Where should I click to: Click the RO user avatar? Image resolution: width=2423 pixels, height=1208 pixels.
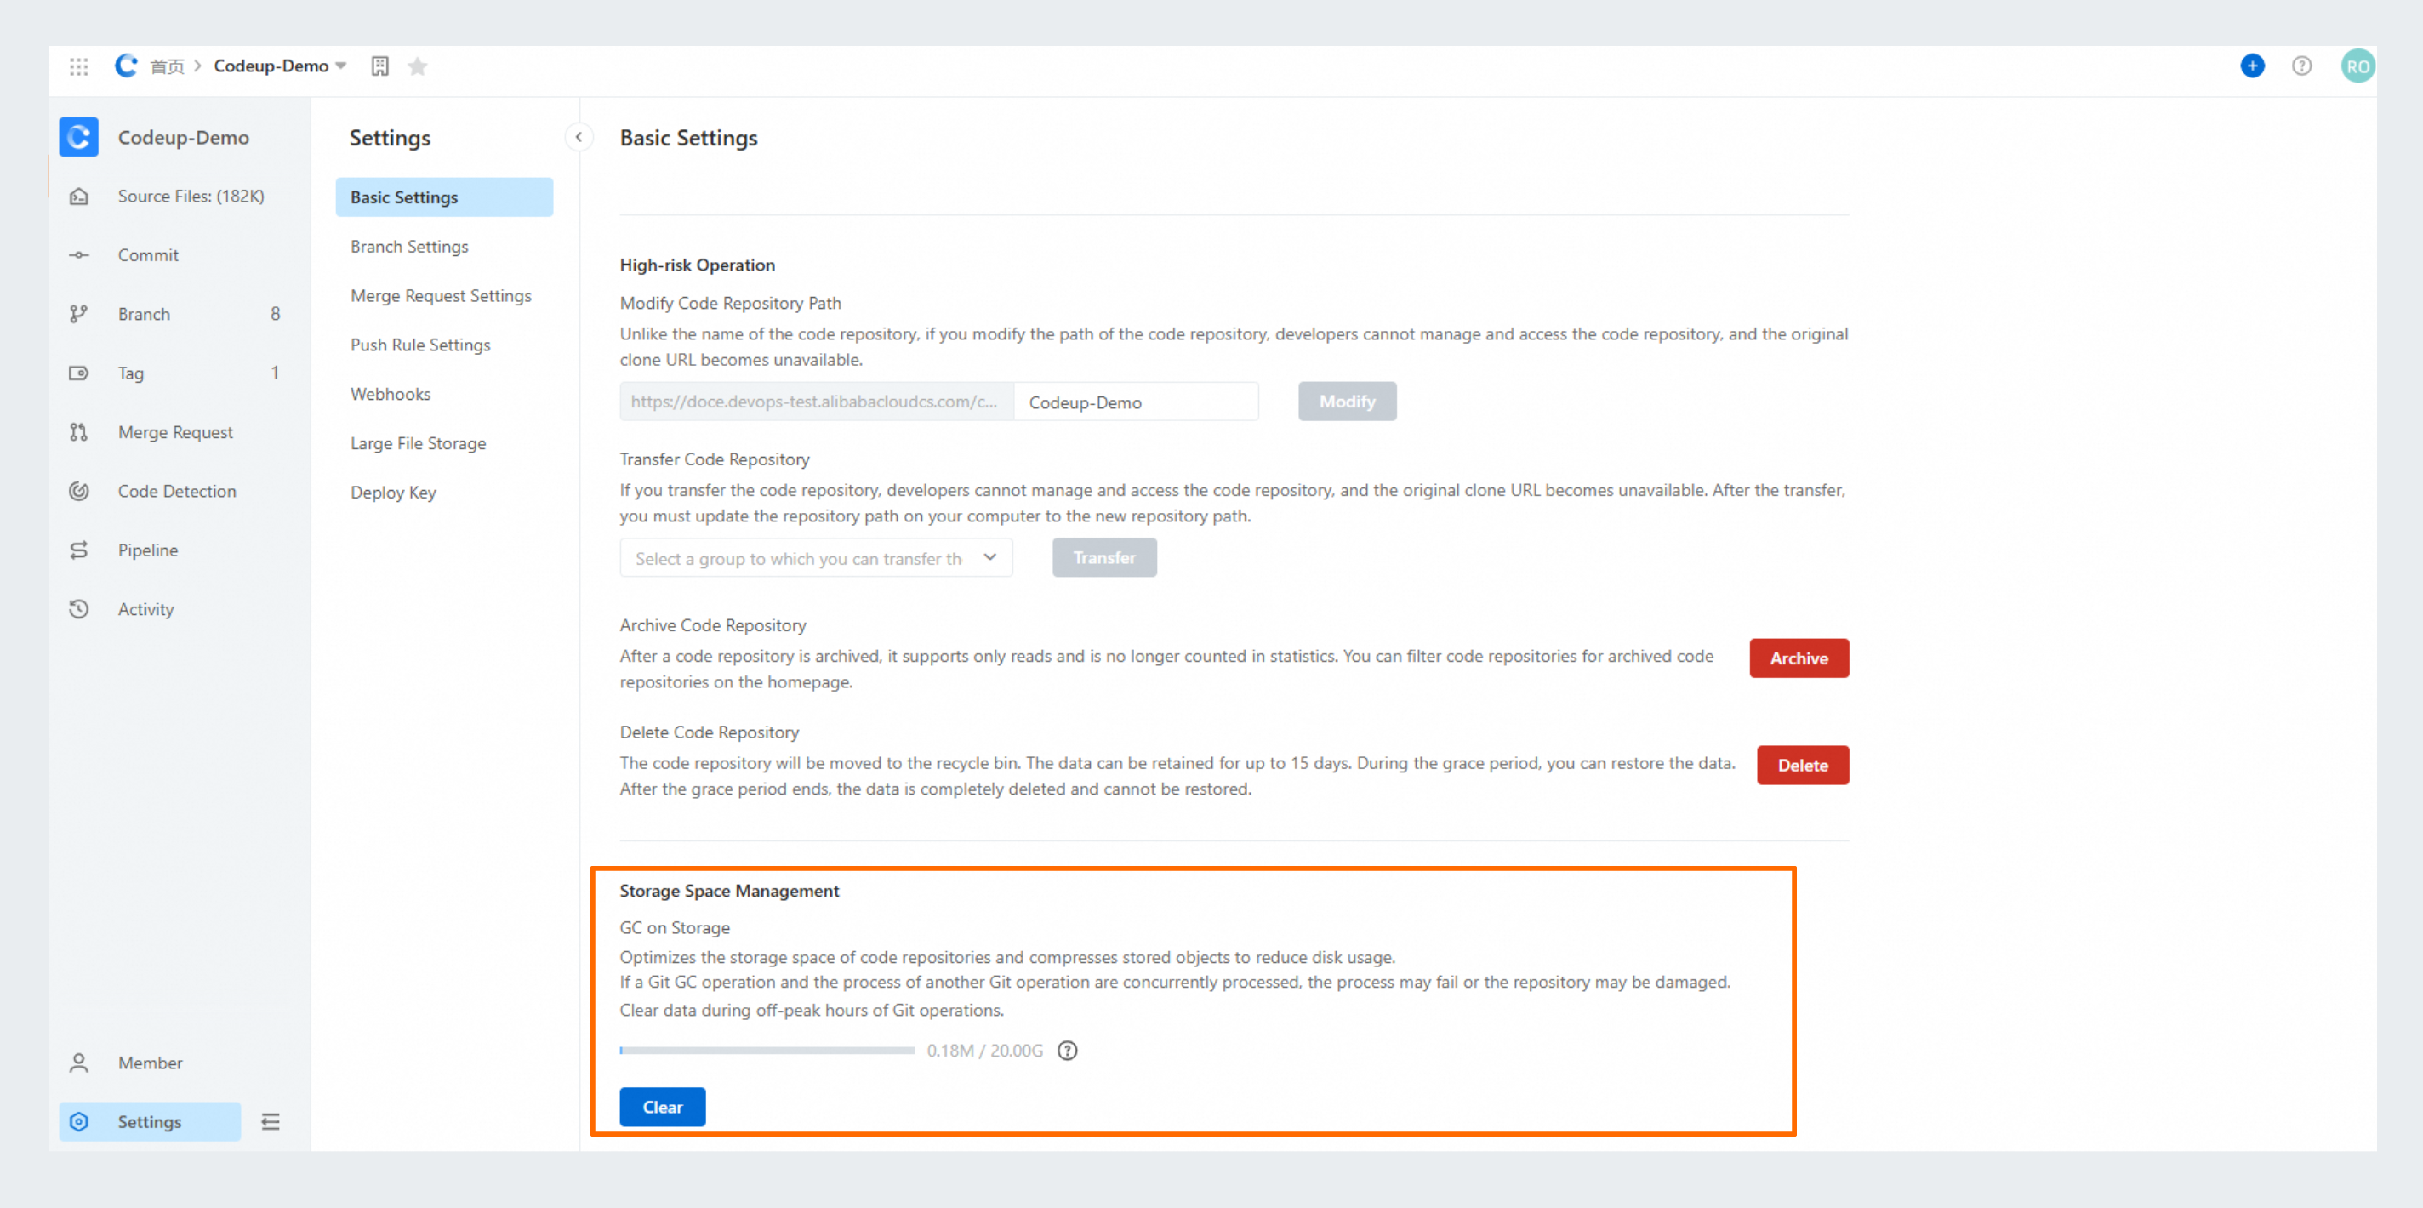tap(2357, 66)
